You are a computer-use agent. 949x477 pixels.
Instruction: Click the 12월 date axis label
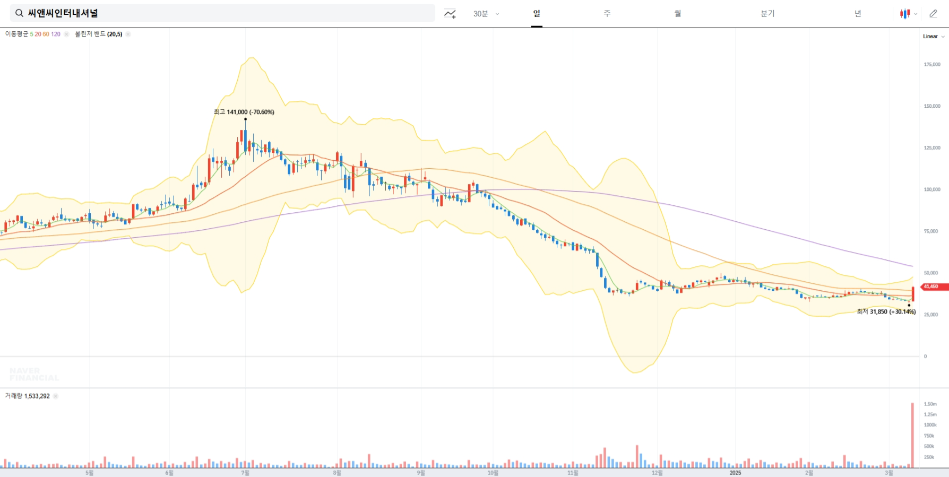pos(657,473)
